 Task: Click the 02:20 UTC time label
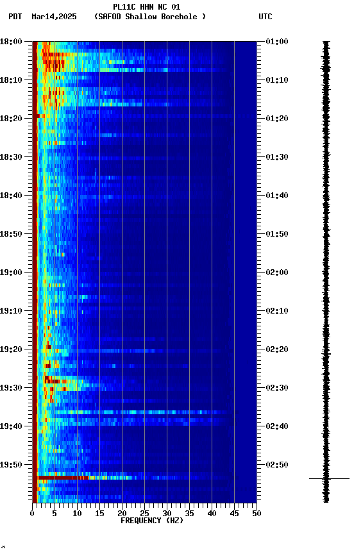coord(277,349)
